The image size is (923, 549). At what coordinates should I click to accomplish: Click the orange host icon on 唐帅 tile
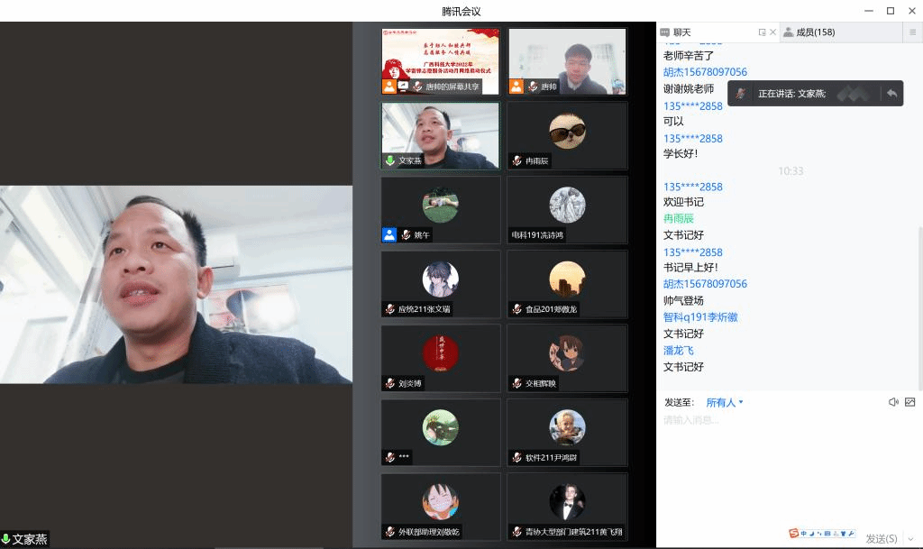coord(516,87)
